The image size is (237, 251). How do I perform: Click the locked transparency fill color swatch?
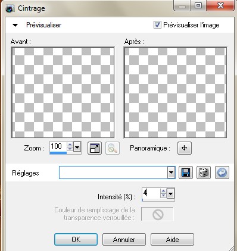point(157,214)
